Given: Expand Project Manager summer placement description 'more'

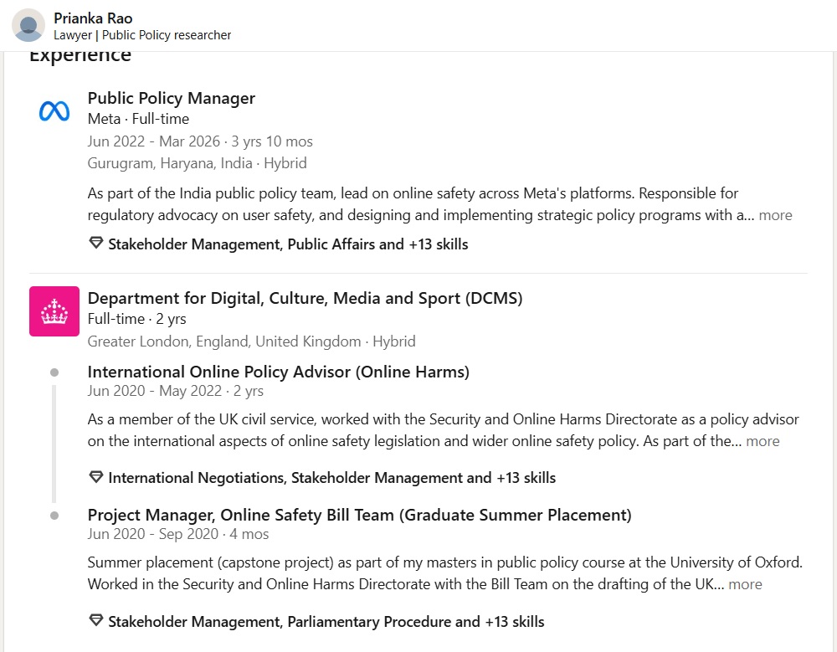Looking at the screenshot, I should click(745, 584).
